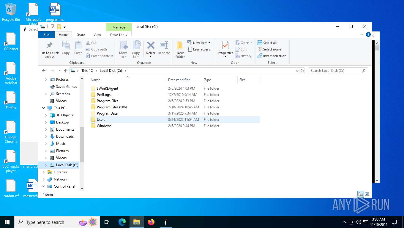Open the Copy to command
The width and height of the screenshot is (404, 228).
[136, 49]
